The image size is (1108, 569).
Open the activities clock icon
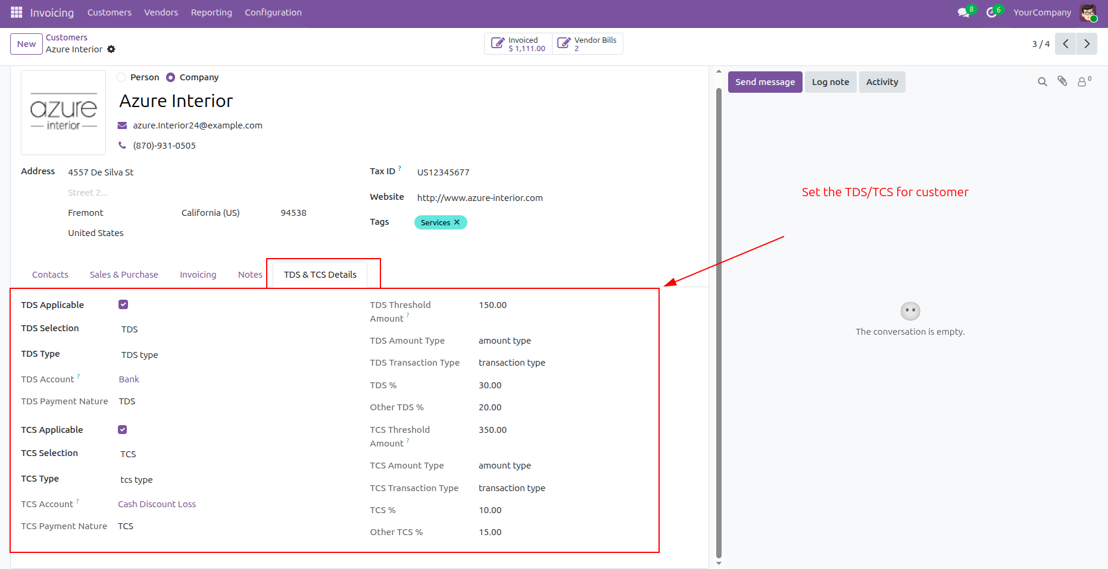(x=992, y=12)
